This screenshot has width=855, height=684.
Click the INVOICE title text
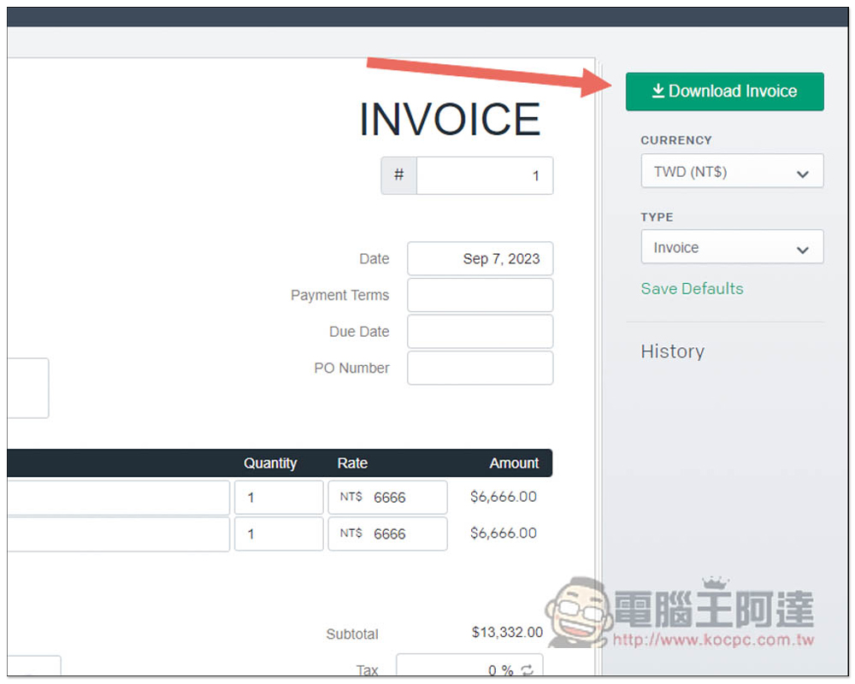[450, 120]
